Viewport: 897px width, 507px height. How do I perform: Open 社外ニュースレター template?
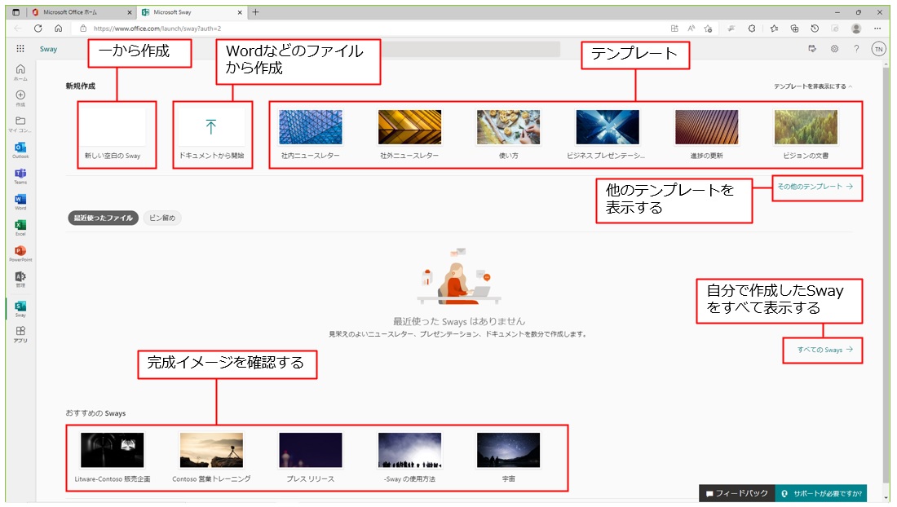tap(409, 134)
